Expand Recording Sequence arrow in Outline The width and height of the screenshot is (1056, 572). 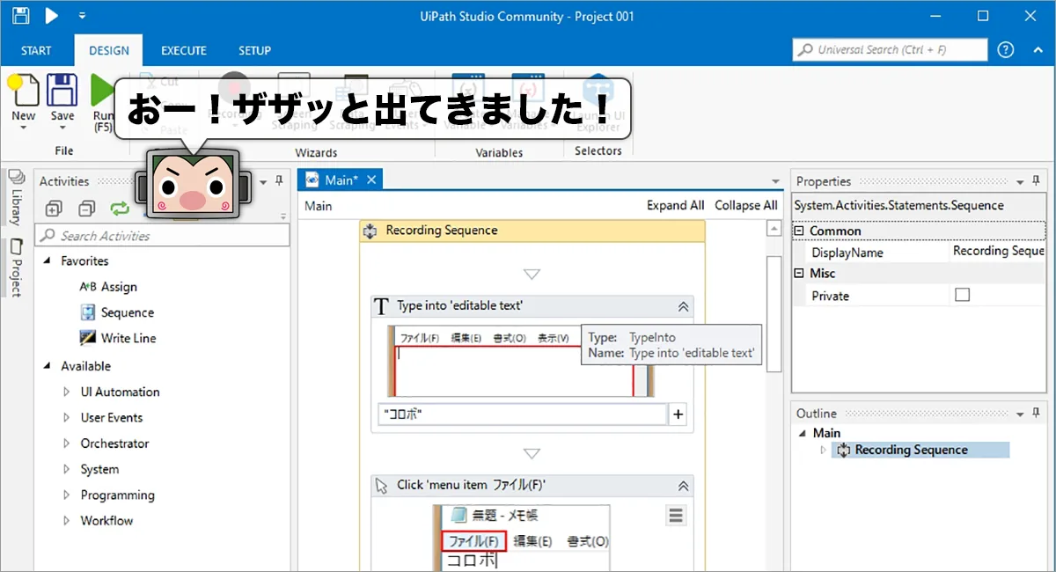click(824, 450)
